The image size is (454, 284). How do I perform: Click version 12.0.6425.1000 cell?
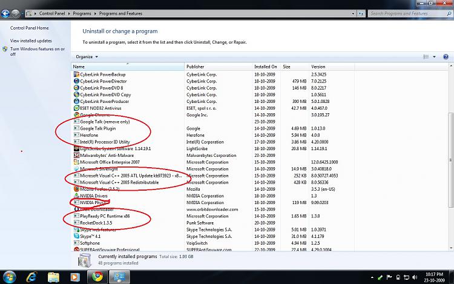[x=324, y=162]
